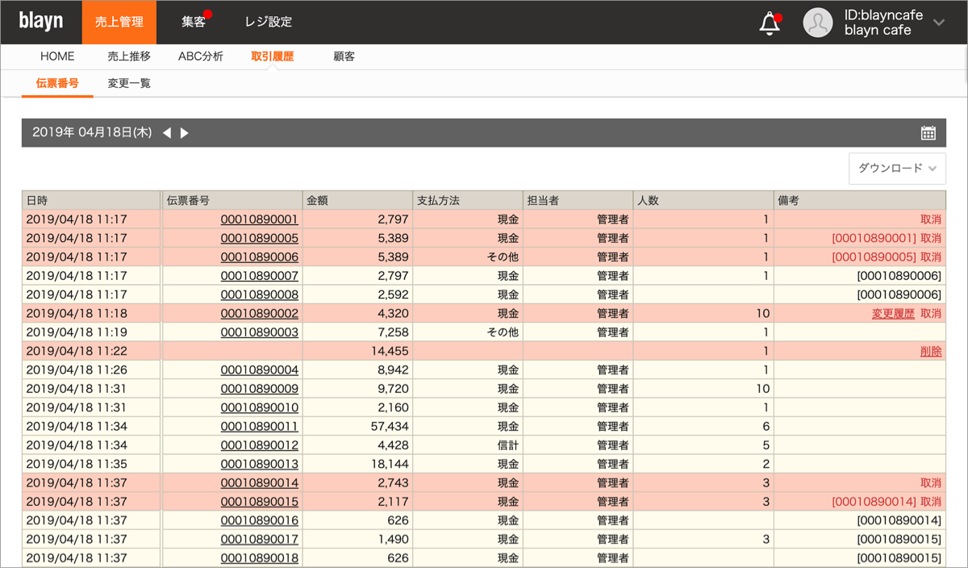Image resolution: width=968 pixels, height=568 pixels.
Task: Select the 取引履歴 tab
Action: point(273,56)
